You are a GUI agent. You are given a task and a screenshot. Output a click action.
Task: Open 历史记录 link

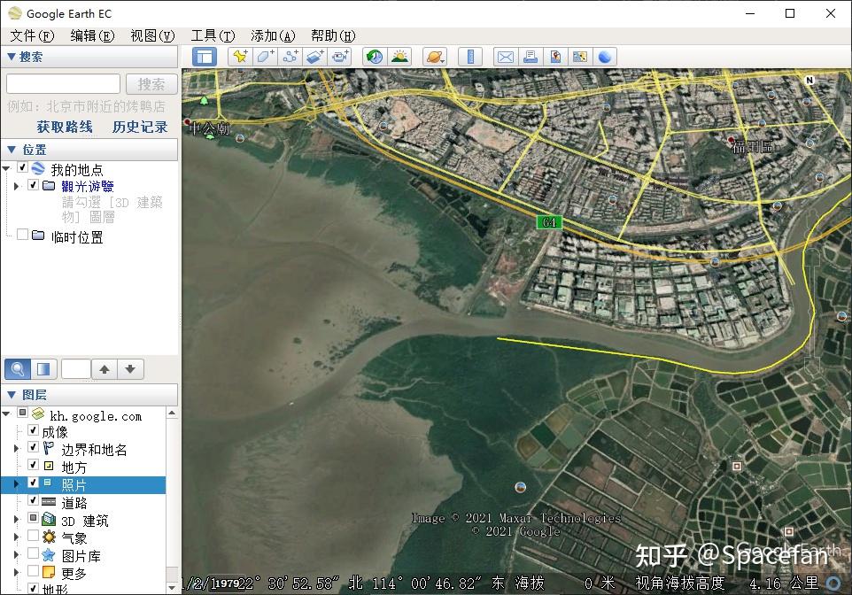(x=140, y=127)
